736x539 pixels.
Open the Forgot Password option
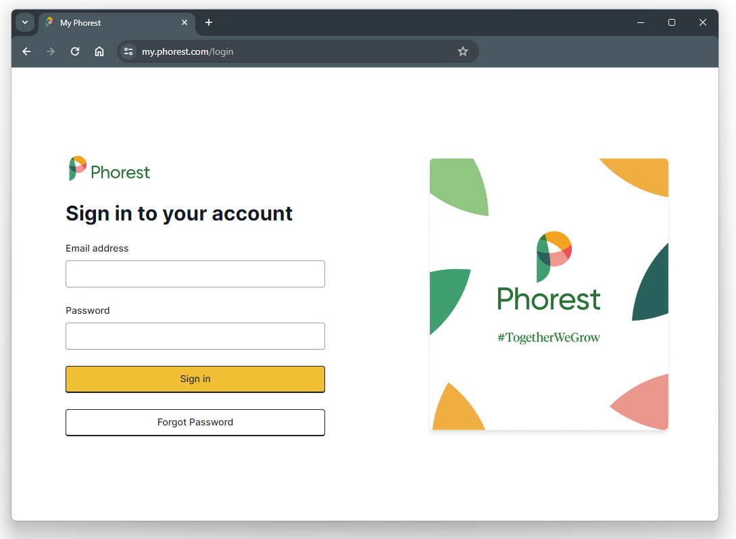[195, 423]
